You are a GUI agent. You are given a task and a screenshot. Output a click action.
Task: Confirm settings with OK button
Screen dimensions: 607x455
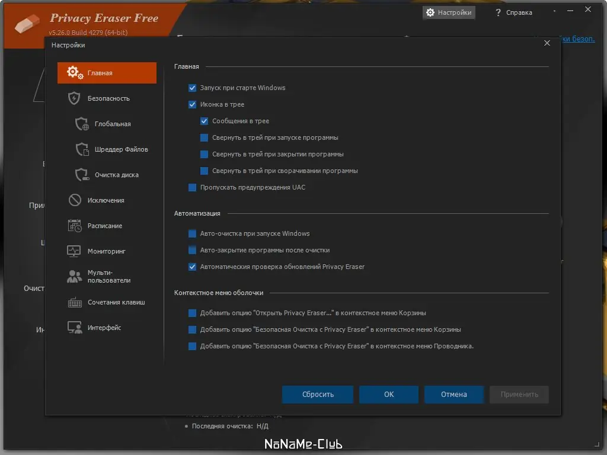389,394
